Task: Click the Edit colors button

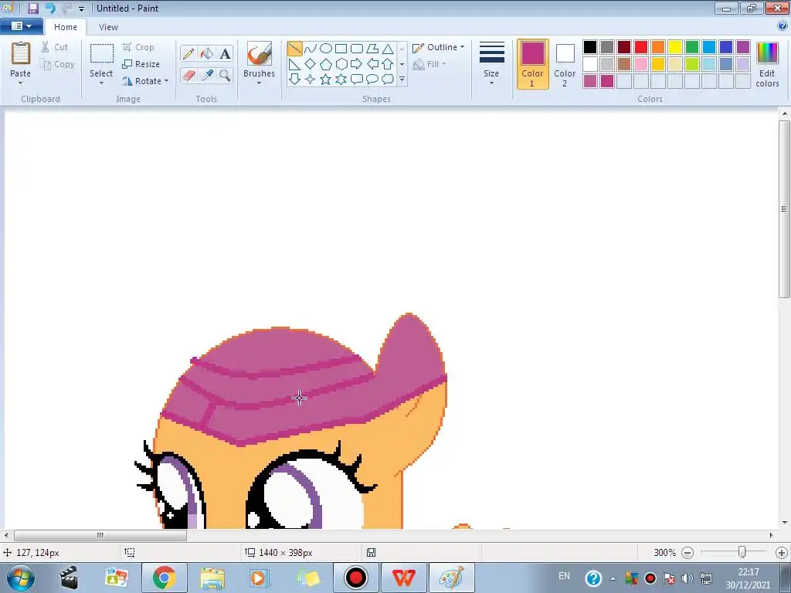Action: pos(767,65)
